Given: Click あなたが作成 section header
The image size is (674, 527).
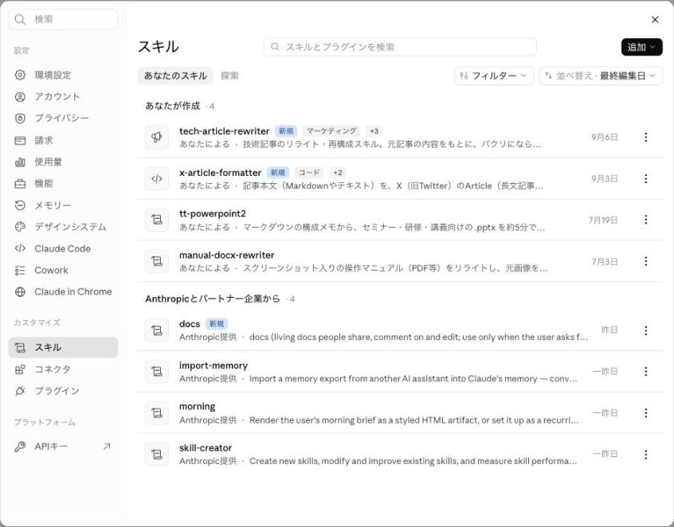Looking at the screenshot, I should click(x=172, y=106).
